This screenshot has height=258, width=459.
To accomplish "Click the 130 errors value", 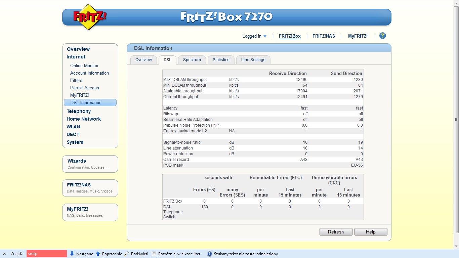I will pyautogui.click(x=204, y=207).
